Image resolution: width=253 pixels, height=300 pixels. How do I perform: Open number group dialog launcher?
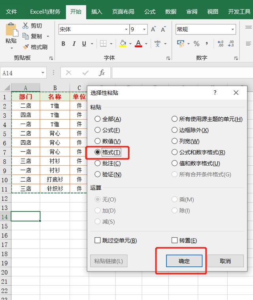[236, 58]
